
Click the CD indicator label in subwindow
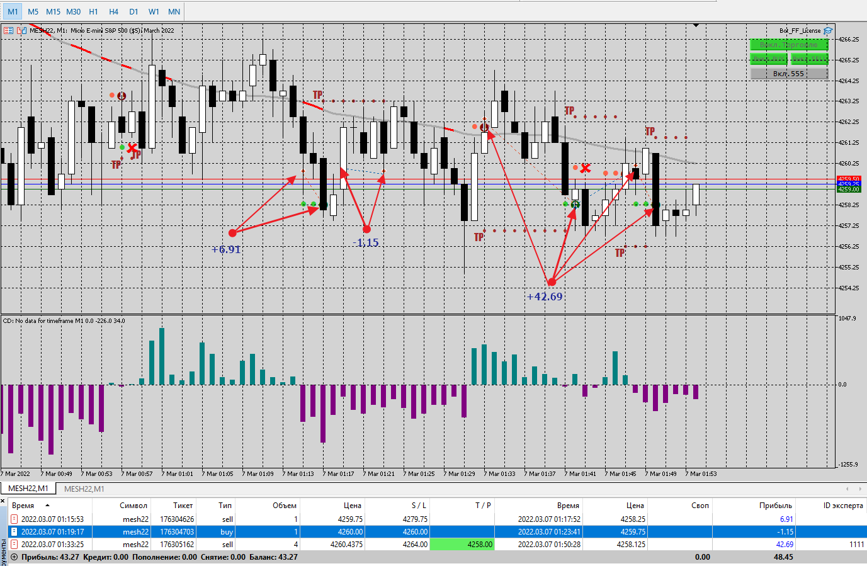point(64,321)
